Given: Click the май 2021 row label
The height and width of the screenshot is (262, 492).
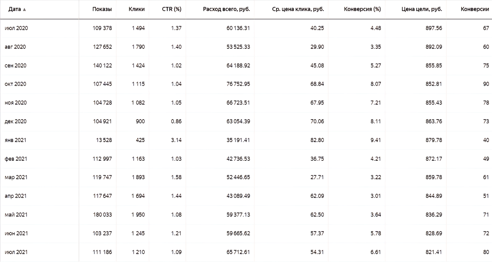Looking at the screenshot, I should pyautogui.click(x=16, y=215).
